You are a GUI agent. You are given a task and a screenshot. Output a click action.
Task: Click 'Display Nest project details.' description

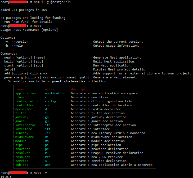[120, 69]
